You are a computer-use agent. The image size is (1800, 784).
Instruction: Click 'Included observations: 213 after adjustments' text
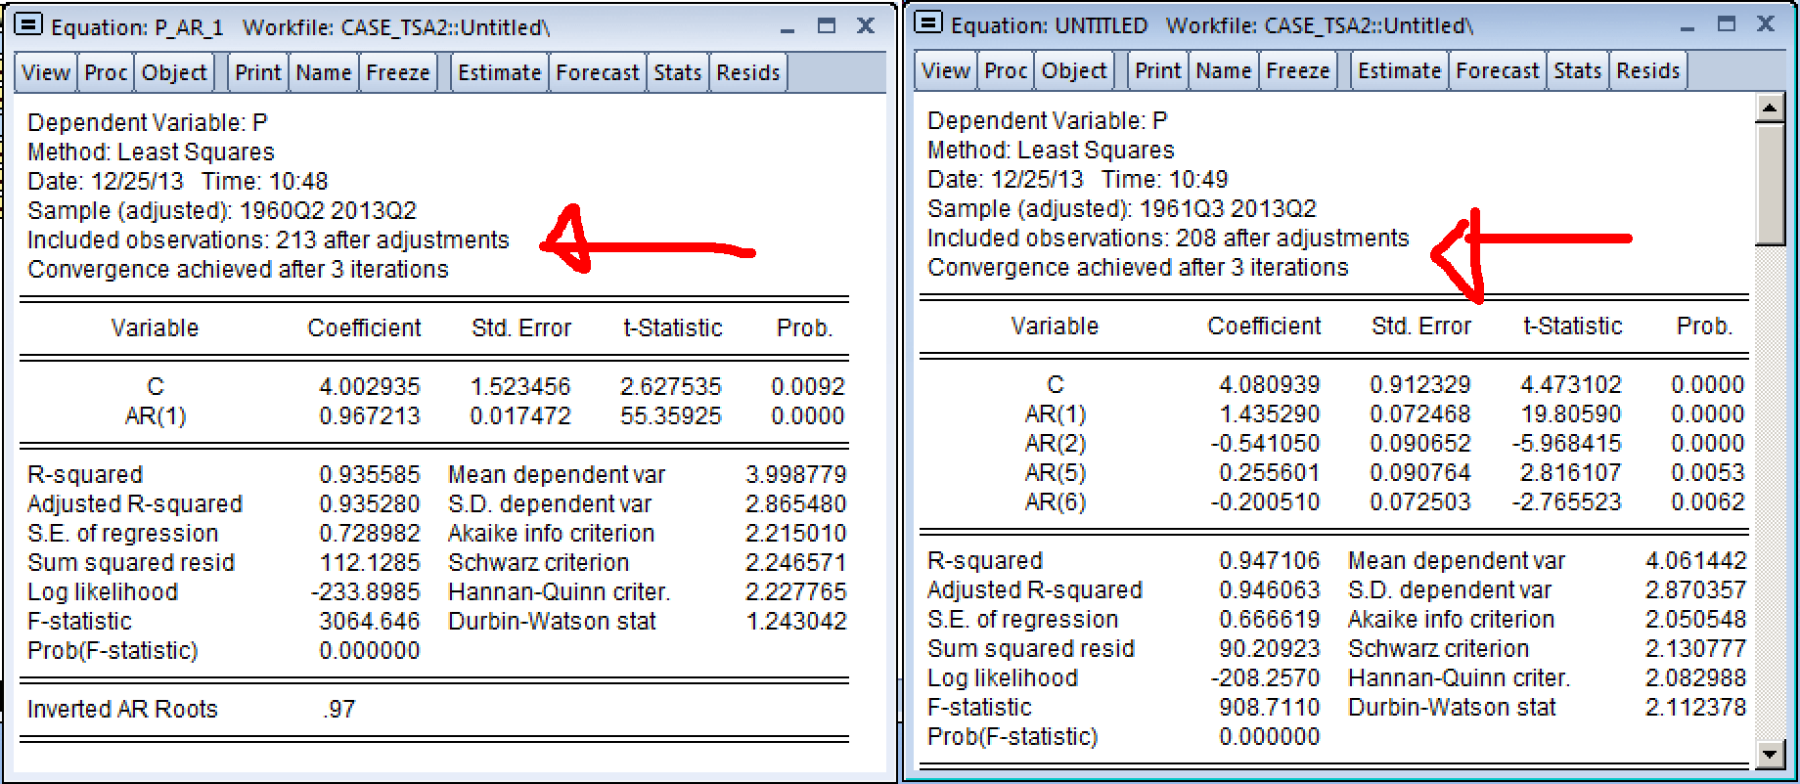(268, 240)
